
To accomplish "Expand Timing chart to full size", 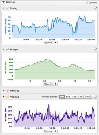I will 96,8.
